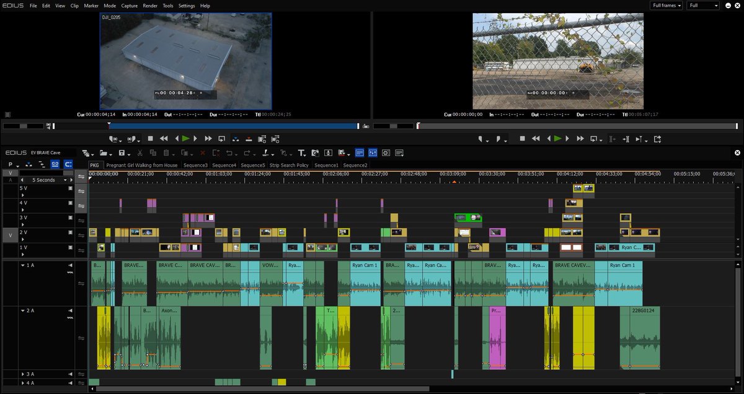Play the player monitor clip

185,139
